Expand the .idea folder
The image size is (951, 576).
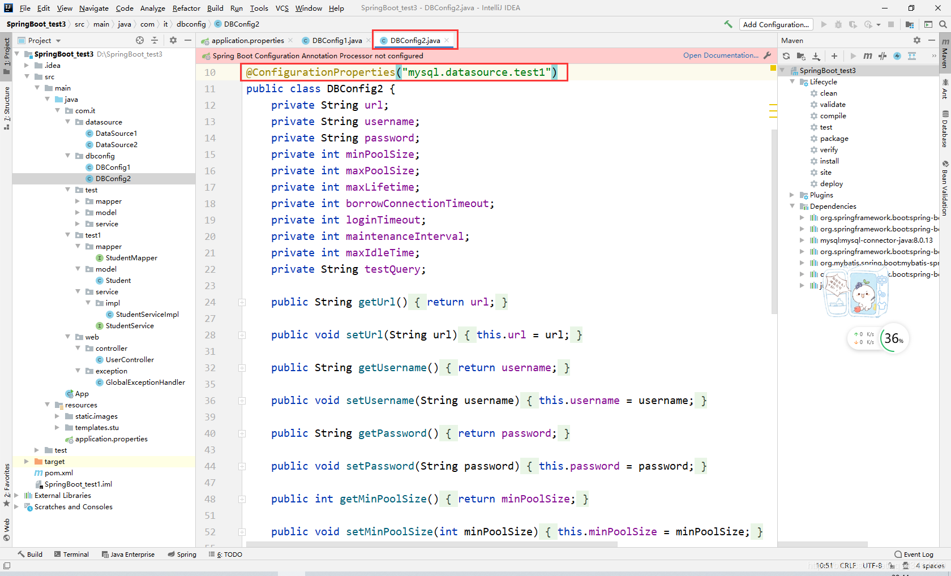pos(27,65)
